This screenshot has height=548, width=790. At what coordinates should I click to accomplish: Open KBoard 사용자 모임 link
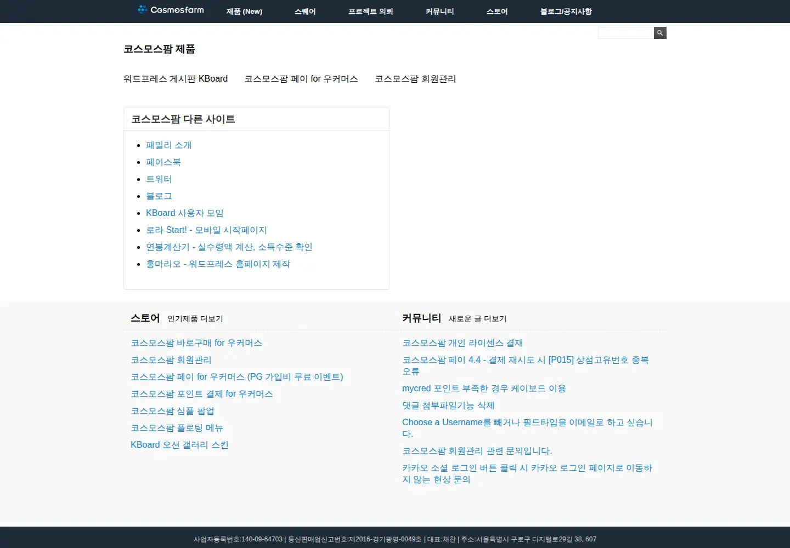(185, 213)
